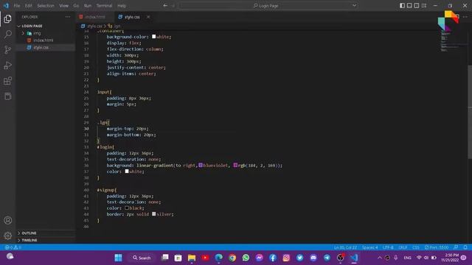This screenshot has height=265, width=472.
Task: Click the Go Back arrow in title bar
Action: click(165, 5)
